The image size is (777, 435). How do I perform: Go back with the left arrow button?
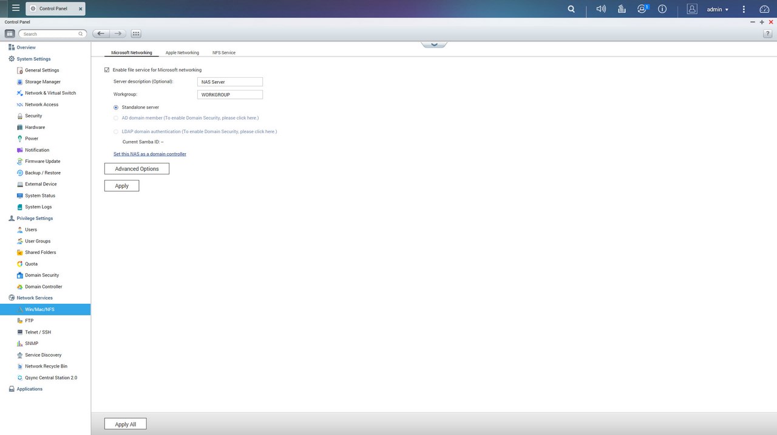[x=101, y=33]
